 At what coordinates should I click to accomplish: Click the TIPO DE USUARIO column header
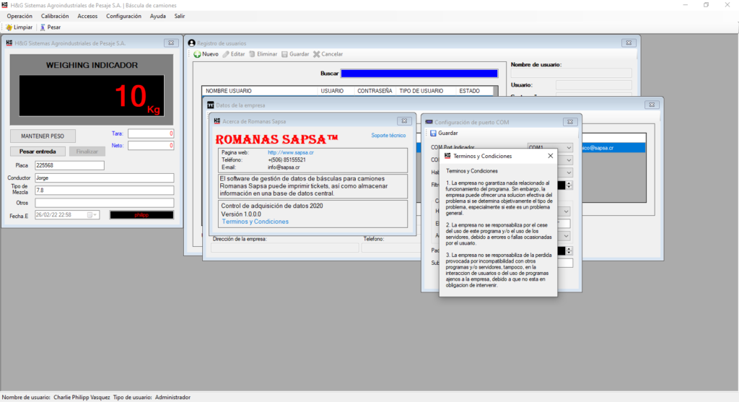coord(421,91)
